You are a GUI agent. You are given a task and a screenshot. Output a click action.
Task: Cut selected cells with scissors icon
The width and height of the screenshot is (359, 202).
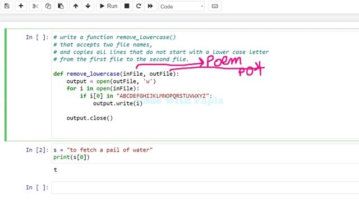(35, 6)
